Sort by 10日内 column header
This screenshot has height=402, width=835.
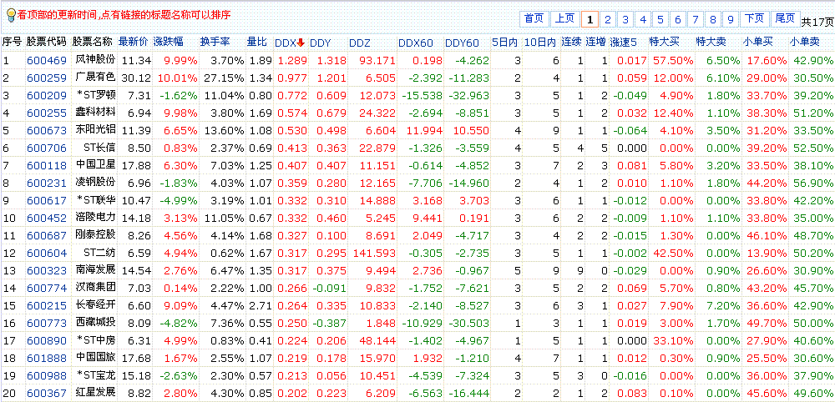(540, 42)
